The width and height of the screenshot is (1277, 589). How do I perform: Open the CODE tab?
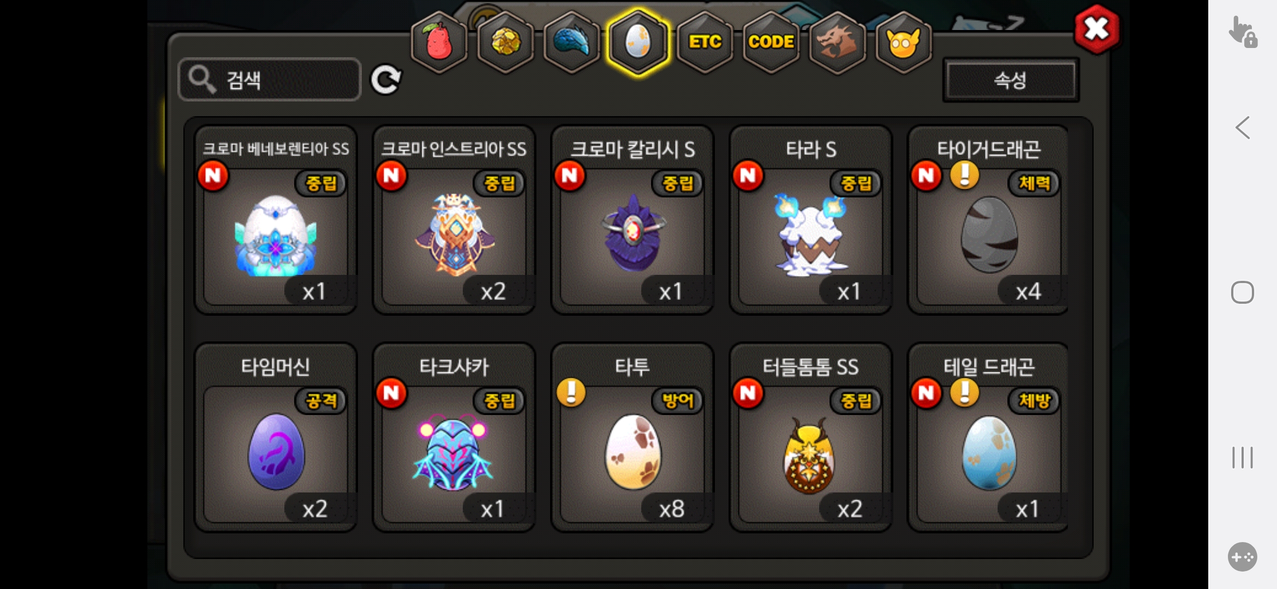(771, 43)
